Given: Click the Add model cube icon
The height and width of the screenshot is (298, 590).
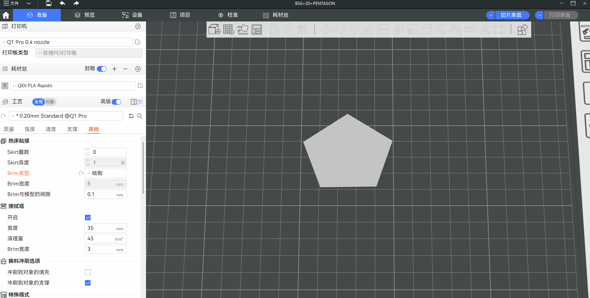Looking at the screenshot, I should point(214,29).
